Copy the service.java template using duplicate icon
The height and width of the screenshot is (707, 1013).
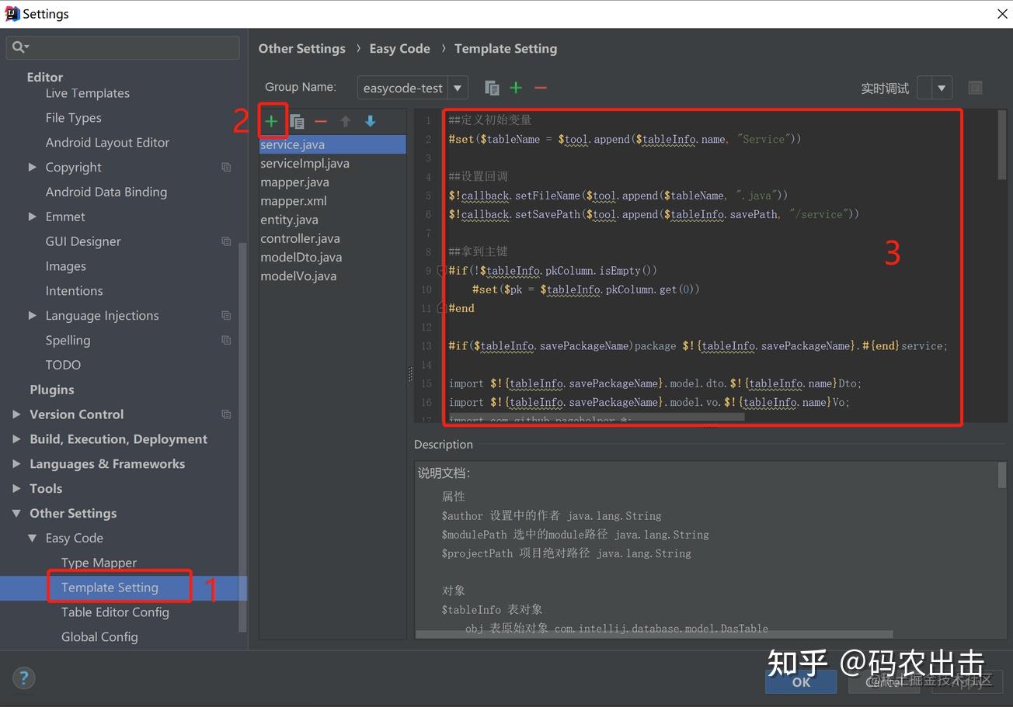pos(297,121)
